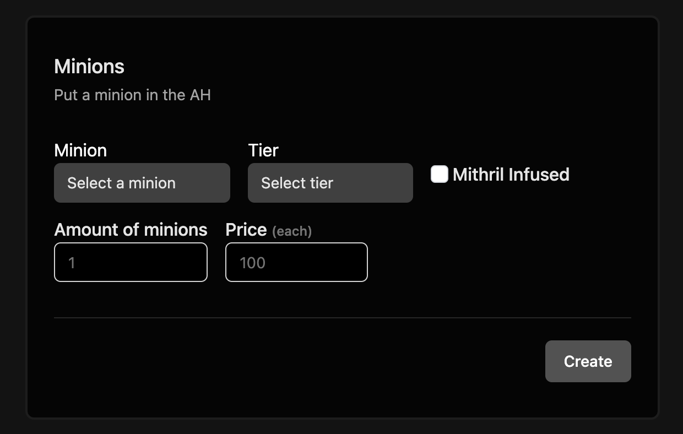Click the "Put a minion in the AH" subtitle

pyautogui.click(x=132, y=95)
